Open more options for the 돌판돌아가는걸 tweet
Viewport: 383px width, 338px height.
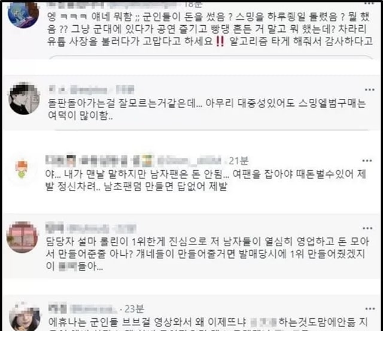(x=370, y=90)
